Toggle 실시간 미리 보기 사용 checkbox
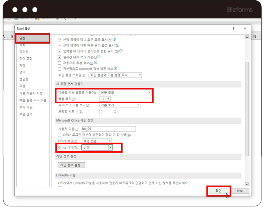This screenshot has width=264, height=207. point(59,57)
